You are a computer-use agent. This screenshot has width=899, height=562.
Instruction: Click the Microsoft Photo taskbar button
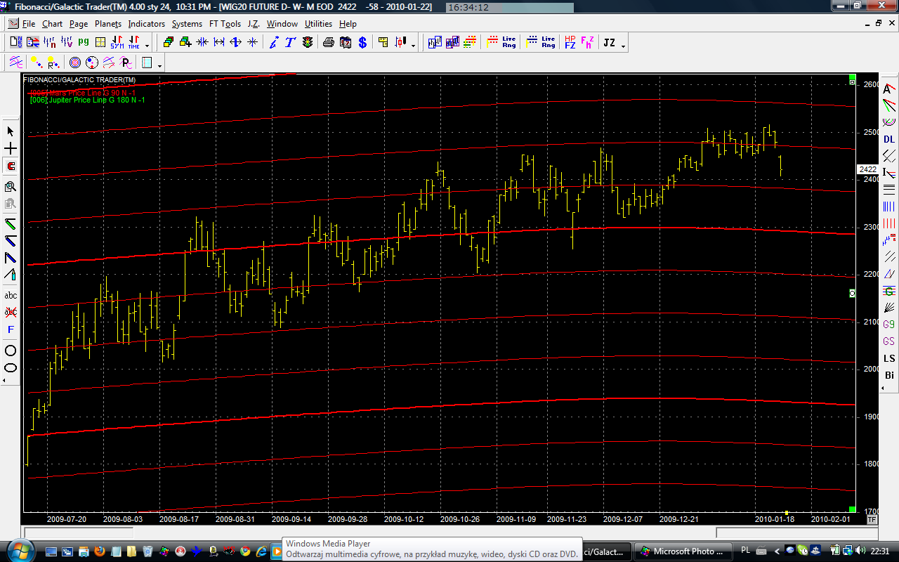click(681, 551)
